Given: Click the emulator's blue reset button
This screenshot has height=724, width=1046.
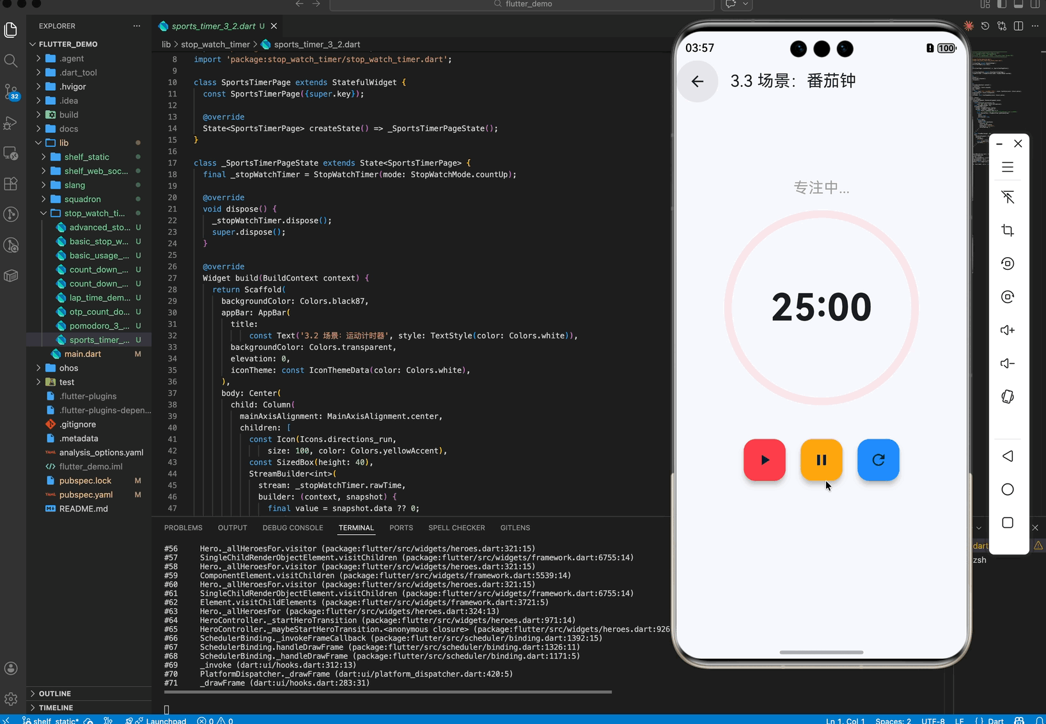Looking at the screenshot, I should [x=878, y=460].
